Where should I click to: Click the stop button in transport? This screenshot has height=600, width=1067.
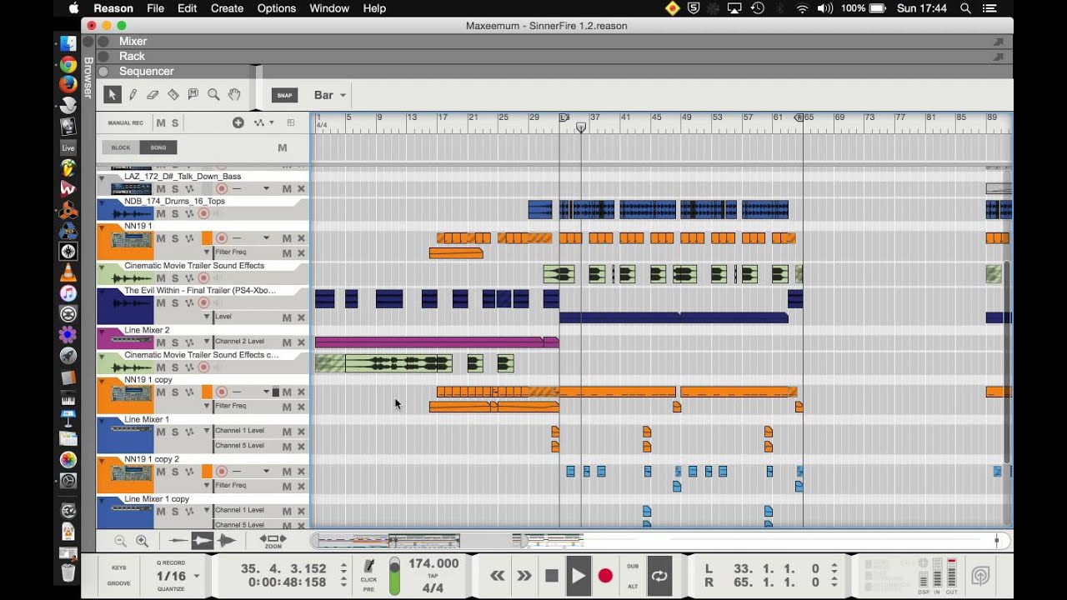pyautogui.click(x=551, y=576)
